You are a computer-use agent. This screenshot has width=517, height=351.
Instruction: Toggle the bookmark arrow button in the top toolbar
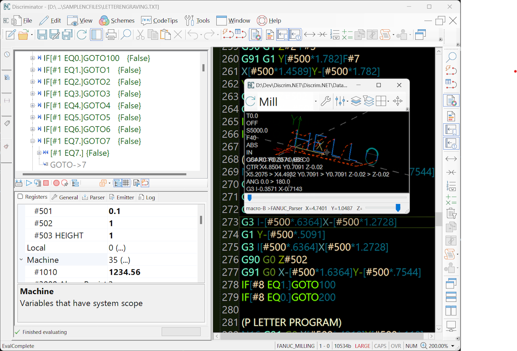point(282,34)
